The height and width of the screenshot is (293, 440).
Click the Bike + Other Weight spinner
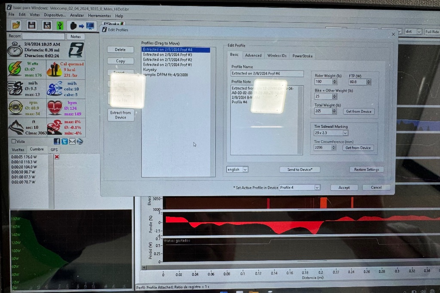coord(334,97)
